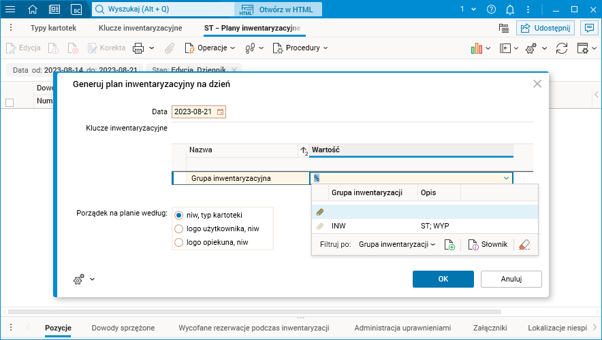Expand the bar chart dropdown arrow
Screen dimensions: 602x340
[x=488, y=48]
